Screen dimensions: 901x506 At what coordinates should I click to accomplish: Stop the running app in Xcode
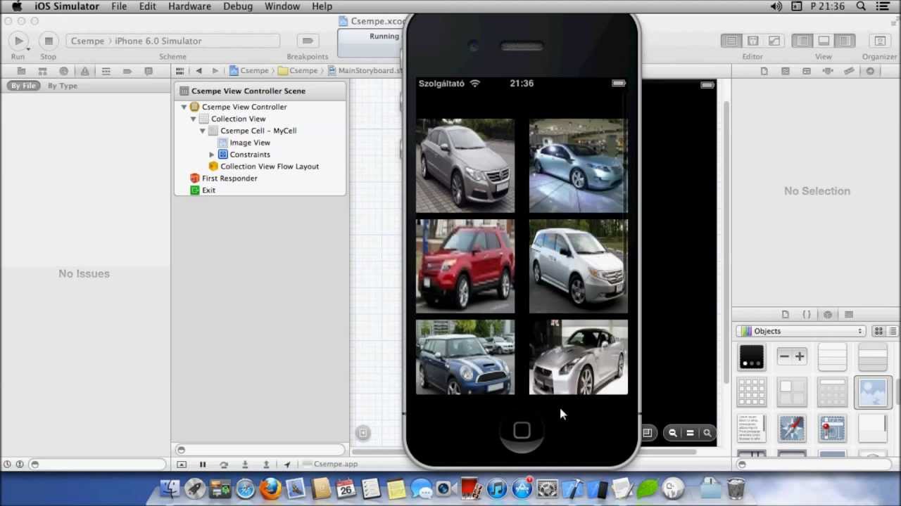(49, 41)
